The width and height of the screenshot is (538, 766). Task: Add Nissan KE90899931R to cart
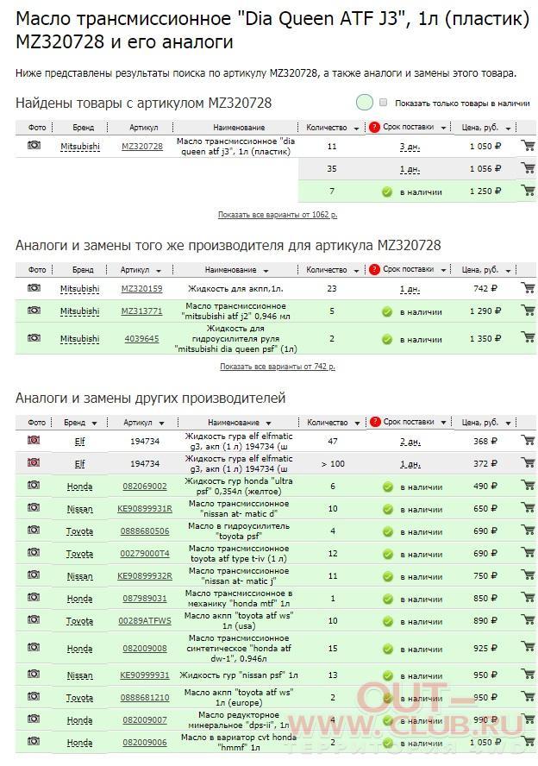528,507
